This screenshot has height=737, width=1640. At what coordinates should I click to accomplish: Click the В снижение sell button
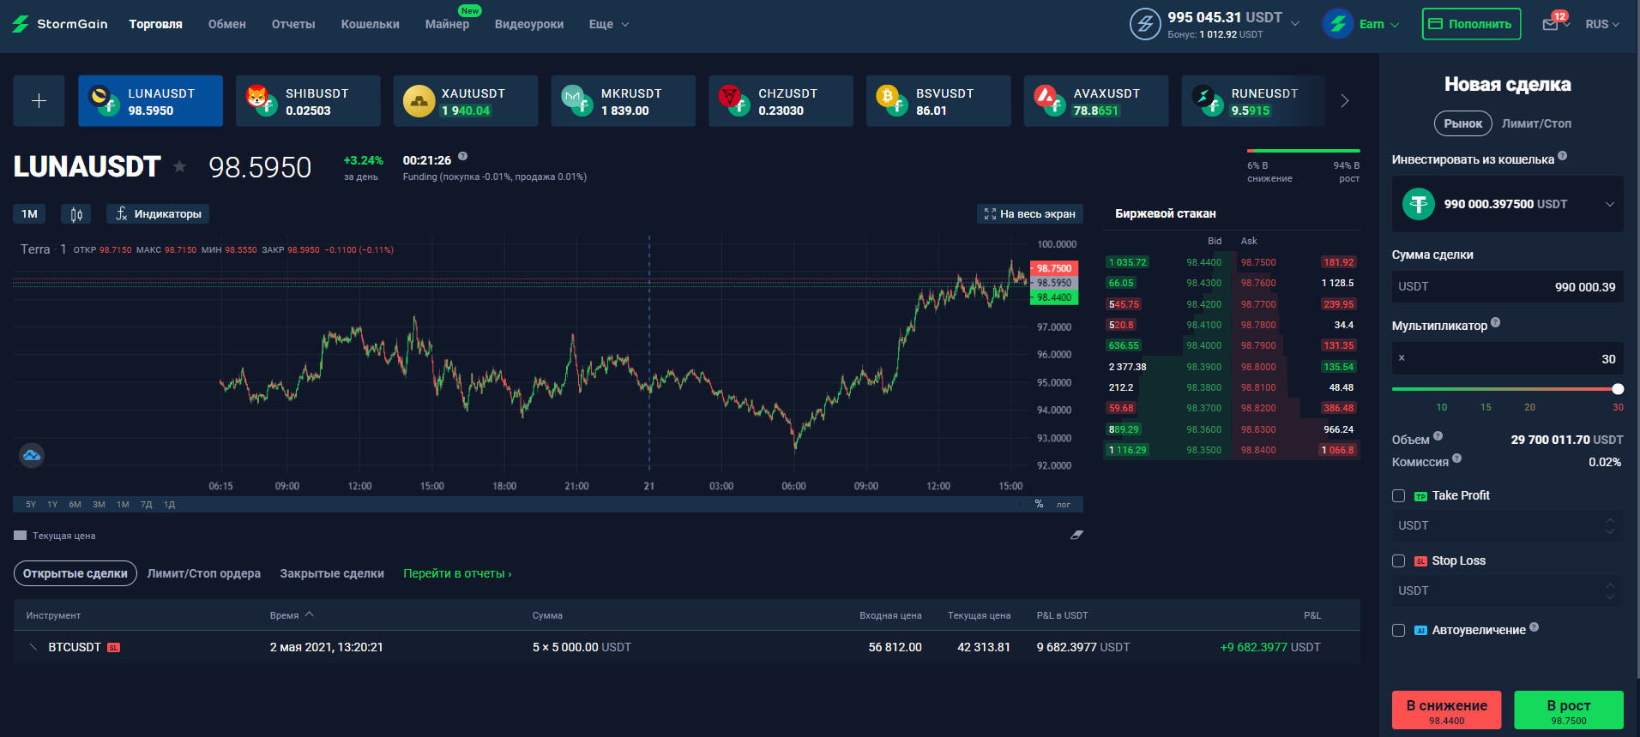click(1446, 710)
